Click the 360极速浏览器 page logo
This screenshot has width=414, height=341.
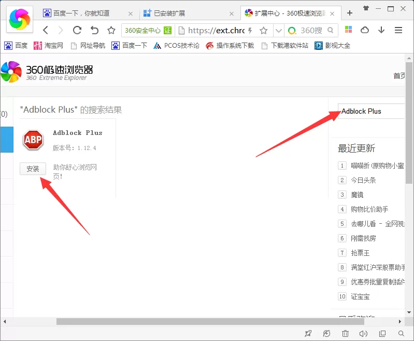47,72
